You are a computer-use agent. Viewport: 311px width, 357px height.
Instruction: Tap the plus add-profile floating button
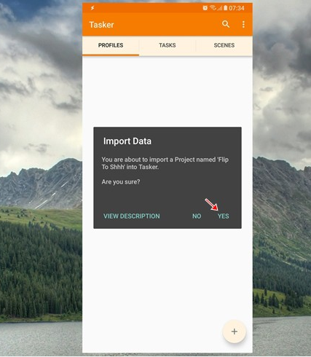235,331
